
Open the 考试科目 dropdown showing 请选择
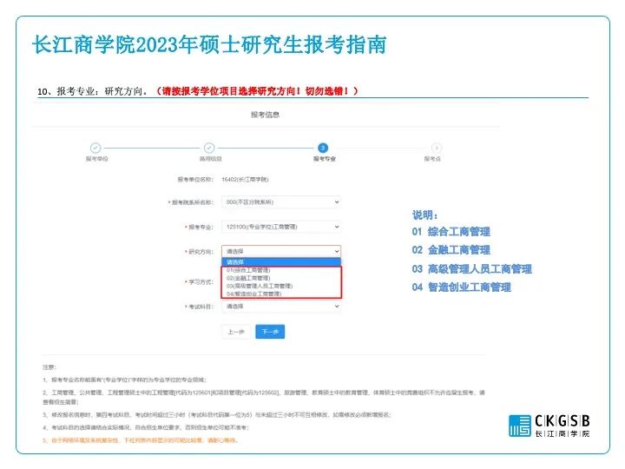pos(281,307)
